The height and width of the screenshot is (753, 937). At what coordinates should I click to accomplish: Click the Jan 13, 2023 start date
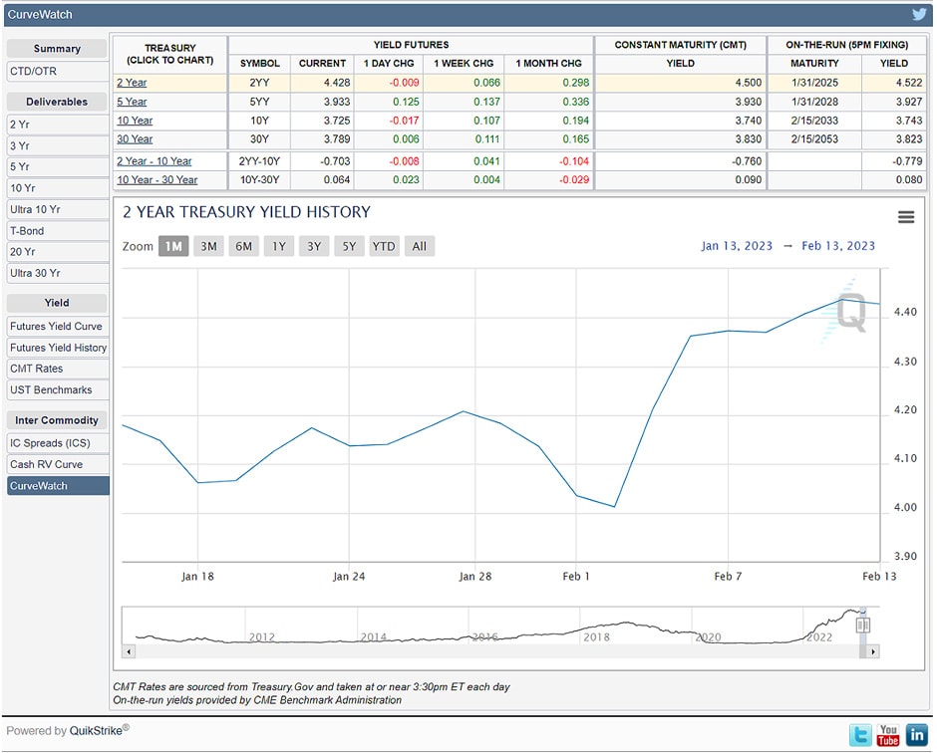[737, 246]
